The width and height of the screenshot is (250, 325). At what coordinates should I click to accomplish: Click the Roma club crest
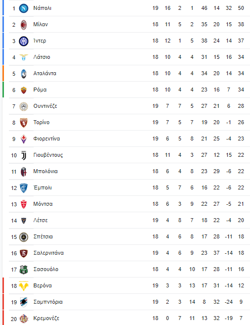point(24,90)
